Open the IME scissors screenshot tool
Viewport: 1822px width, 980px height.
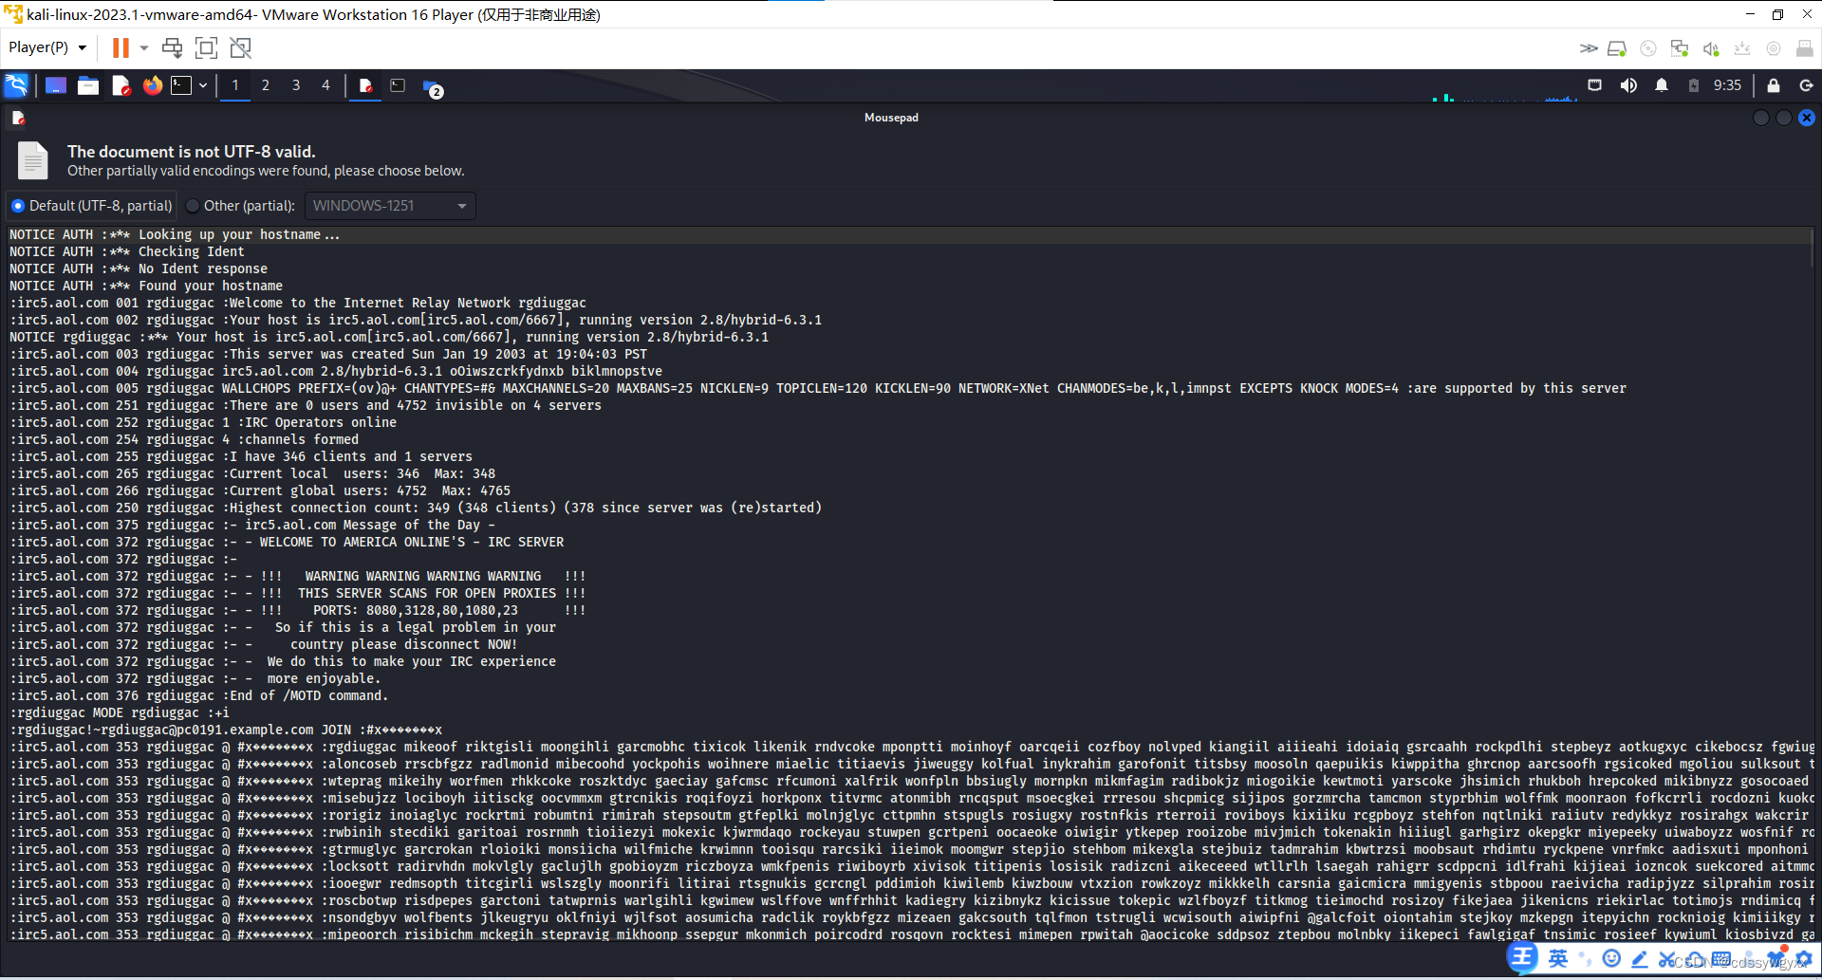tap(1666, 959)
